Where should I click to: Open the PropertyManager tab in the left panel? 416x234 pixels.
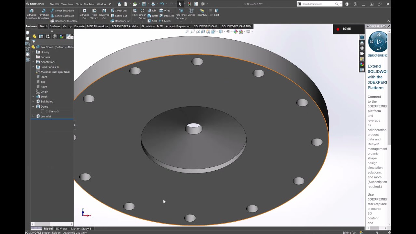[x=41, y=36]
